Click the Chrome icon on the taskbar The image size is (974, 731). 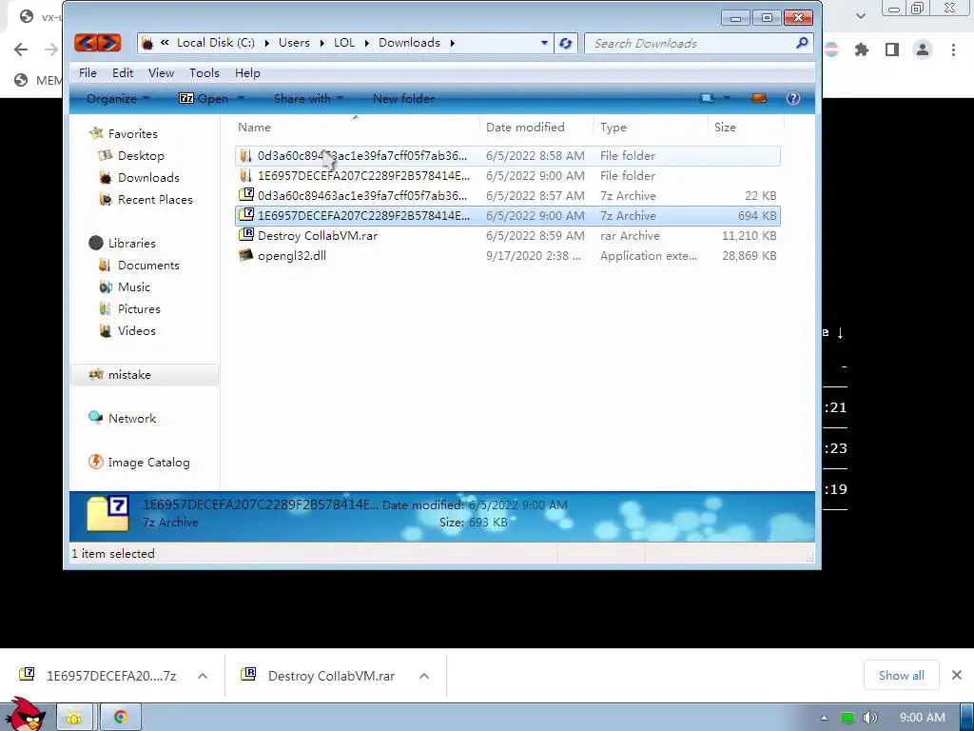[x=121, y=718]
